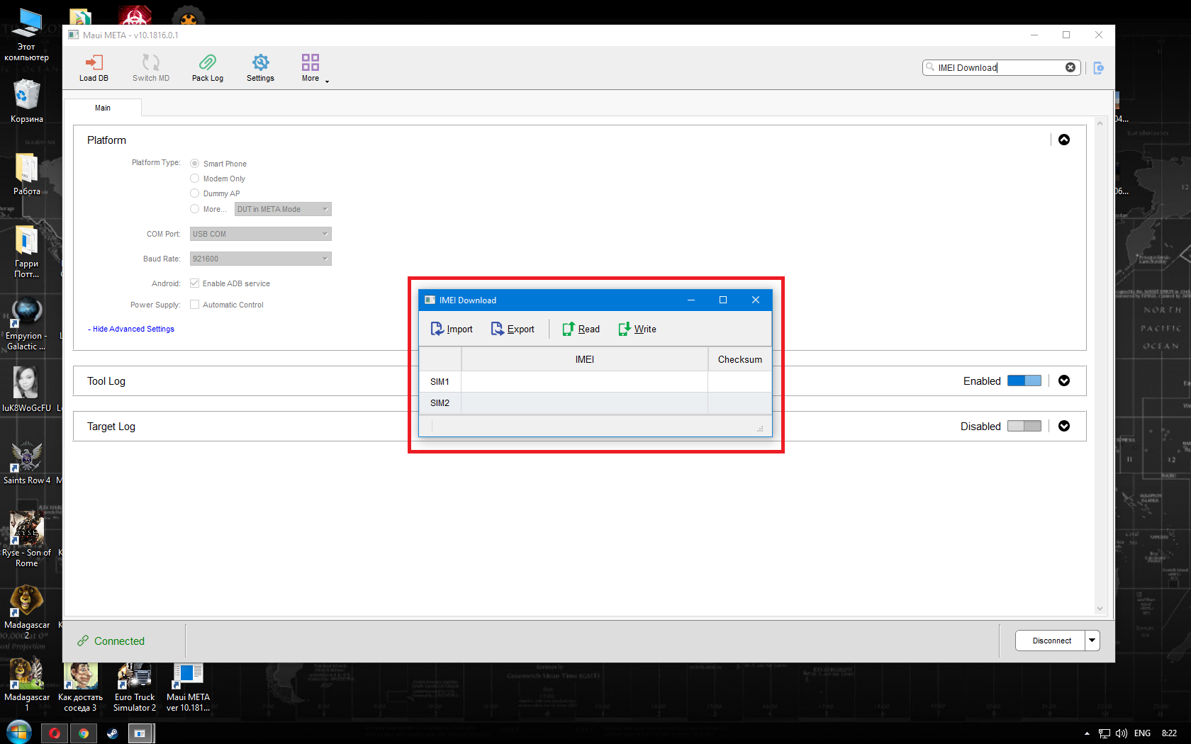Open Opera browser from the taskbar
Screen dimensions: 1191x744
point(55,733)
